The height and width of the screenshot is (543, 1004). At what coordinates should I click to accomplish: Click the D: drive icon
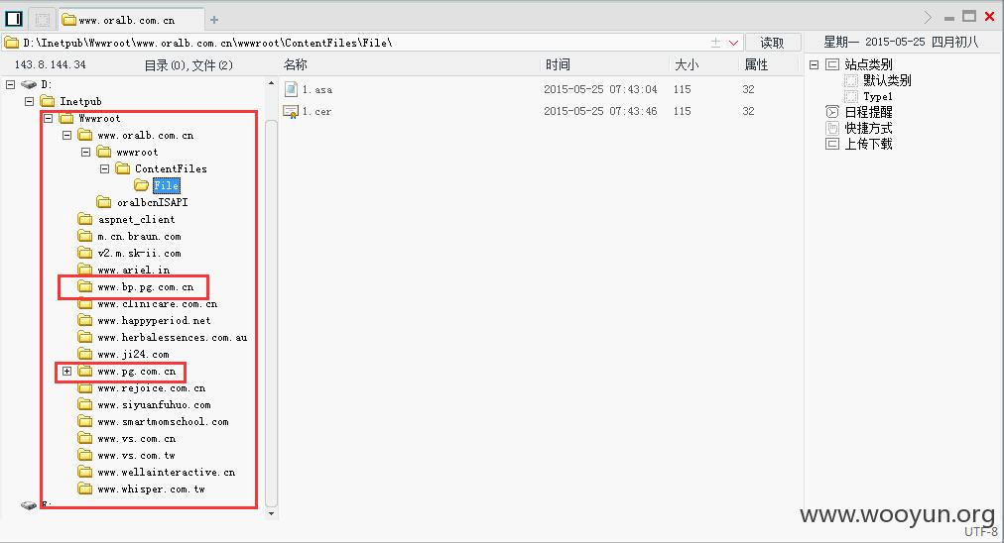coord(29,84)
